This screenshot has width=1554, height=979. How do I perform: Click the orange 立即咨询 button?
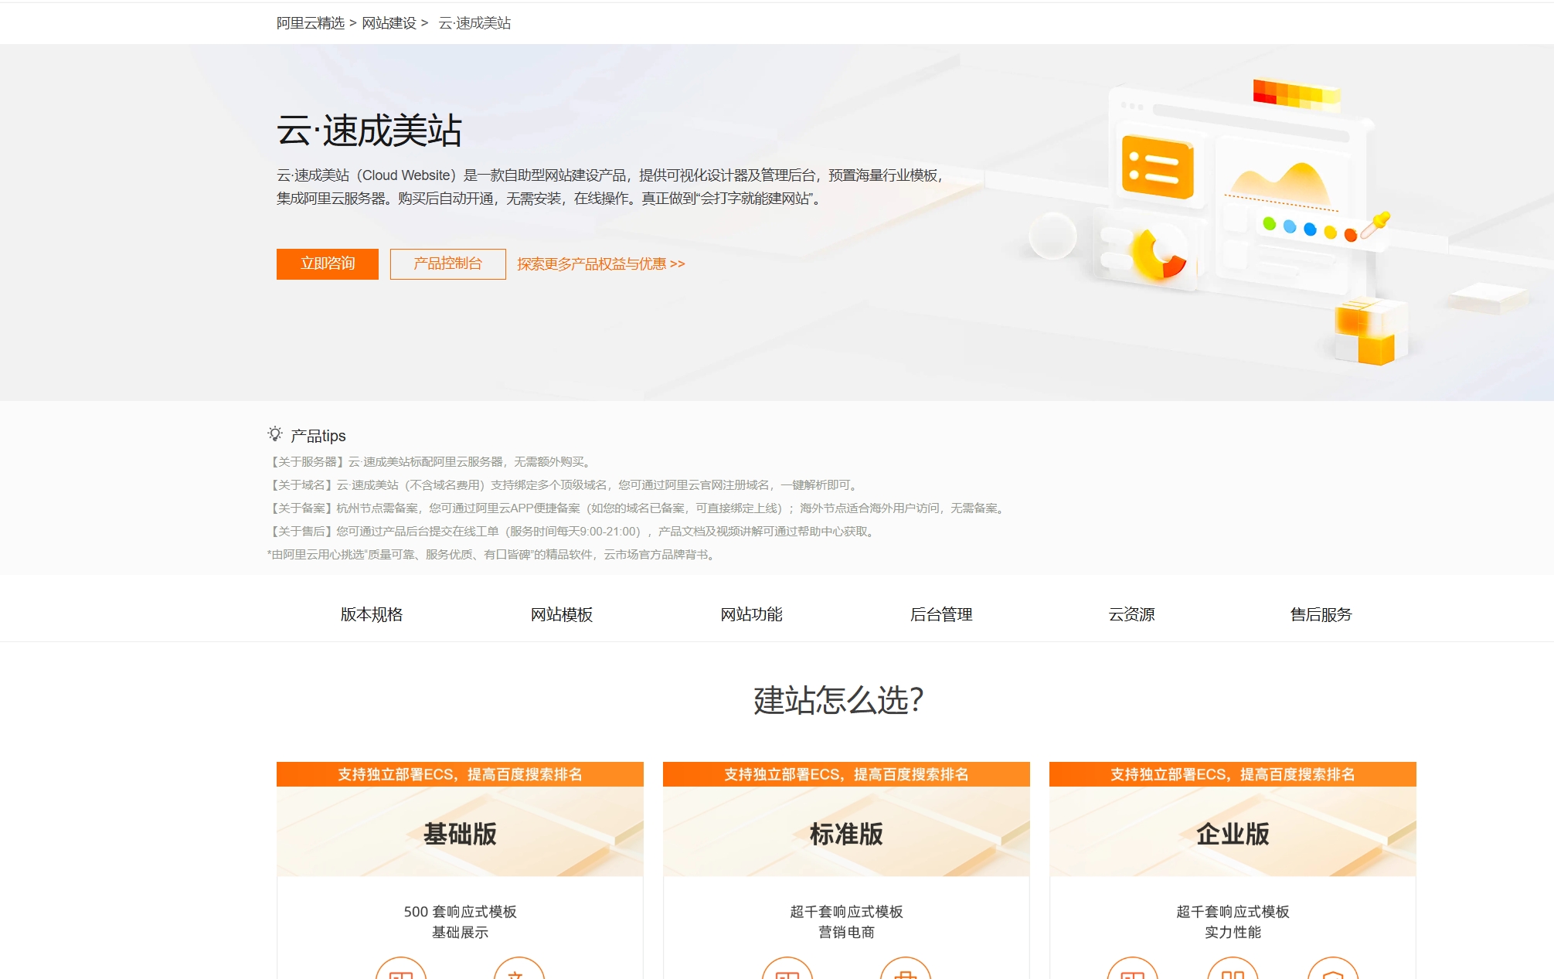pyautogui.click(x=328, y=263)
